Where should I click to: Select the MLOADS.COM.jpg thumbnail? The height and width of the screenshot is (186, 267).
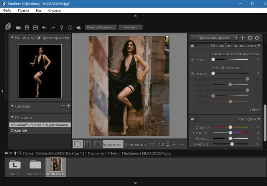pos(56,167)
